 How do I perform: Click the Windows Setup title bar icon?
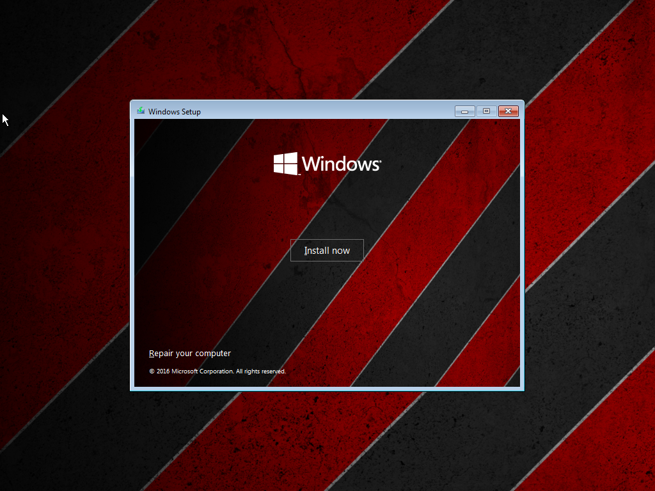(x=141, y=111)
